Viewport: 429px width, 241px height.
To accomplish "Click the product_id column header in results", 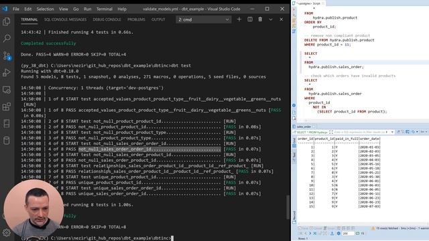I will [324, 139].
